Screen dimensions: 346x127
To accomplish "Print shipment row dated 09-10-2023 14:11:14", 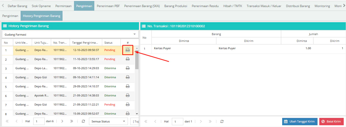I will (128, 77).
